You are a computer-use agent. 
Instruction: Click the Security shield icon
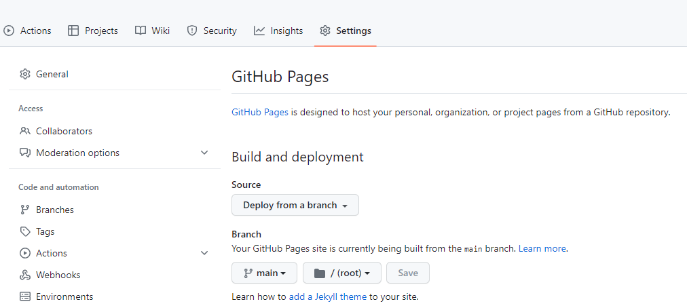(x=192, y=31)
